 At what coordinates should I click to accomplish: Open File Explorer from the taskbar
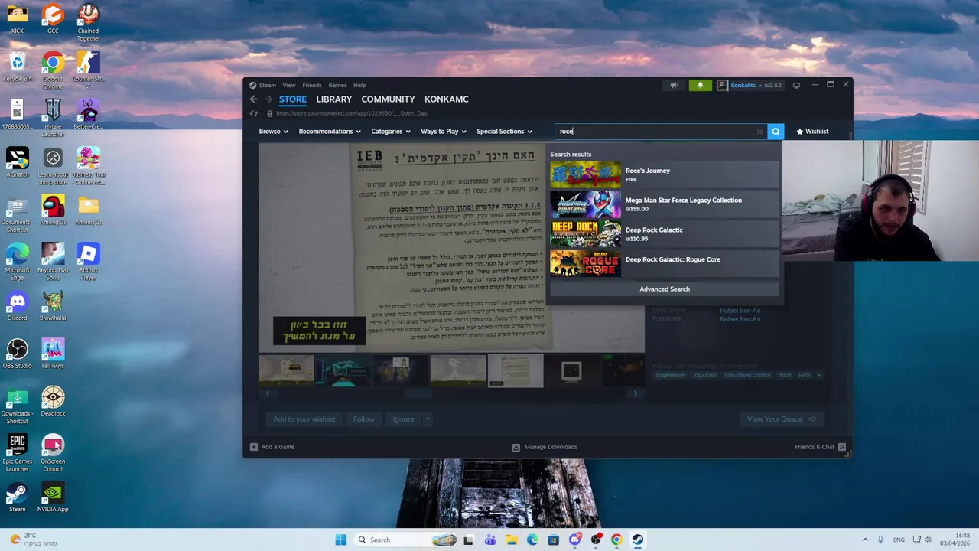coord(511,540)
